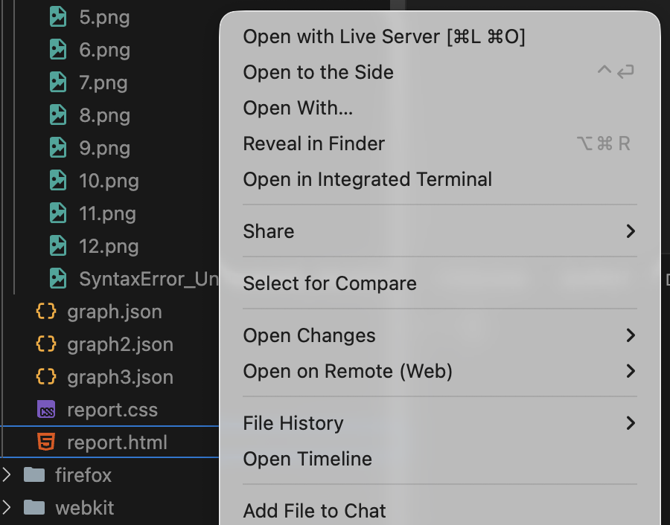Click the JSON braces icon for graph3.json

click(46, 377)
